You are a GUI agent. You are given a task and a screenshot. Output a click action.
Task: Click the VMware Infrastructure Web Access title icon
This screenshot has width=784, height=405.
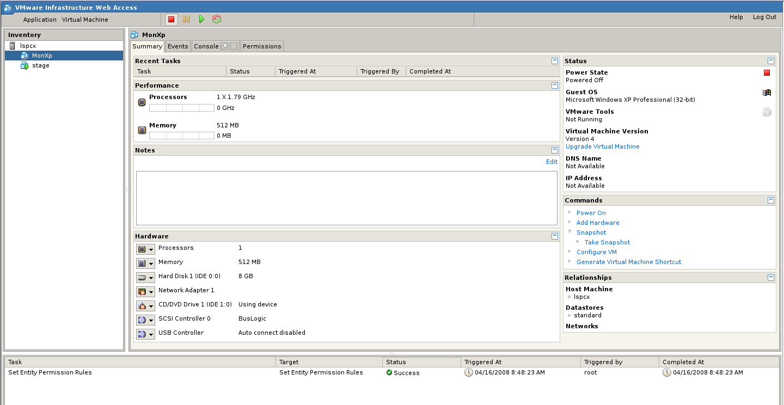coord(8,8)
